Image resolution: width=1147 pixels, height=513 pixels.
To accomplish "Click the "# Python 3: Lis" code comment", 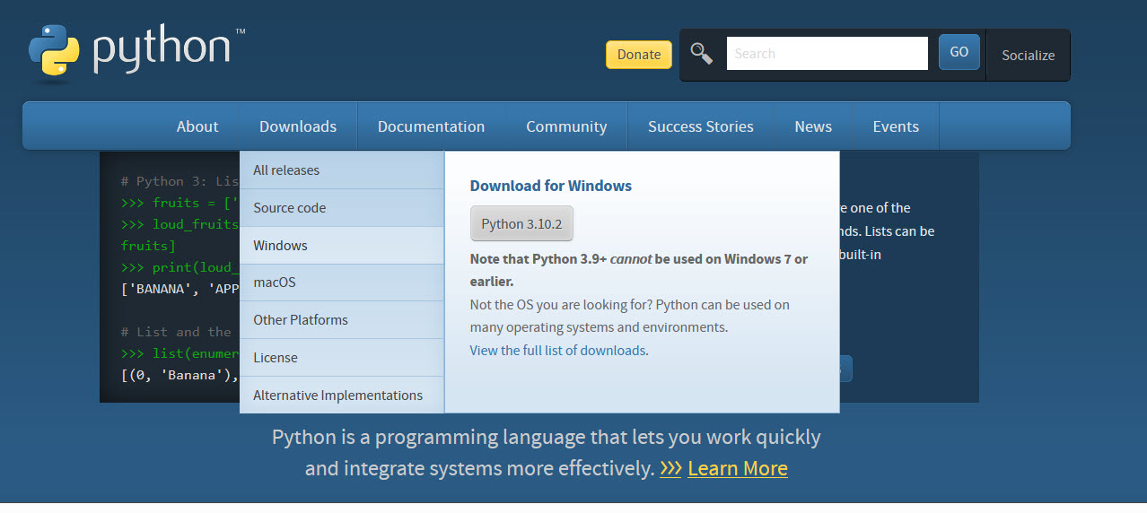I will 179,181.
